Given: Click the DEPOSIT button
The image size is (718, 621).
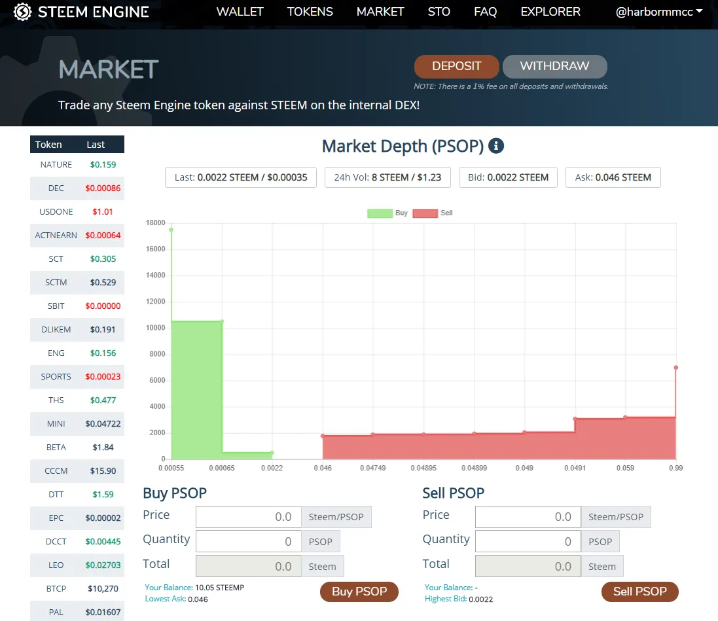Looking at the screenshot, I should 457,66.
